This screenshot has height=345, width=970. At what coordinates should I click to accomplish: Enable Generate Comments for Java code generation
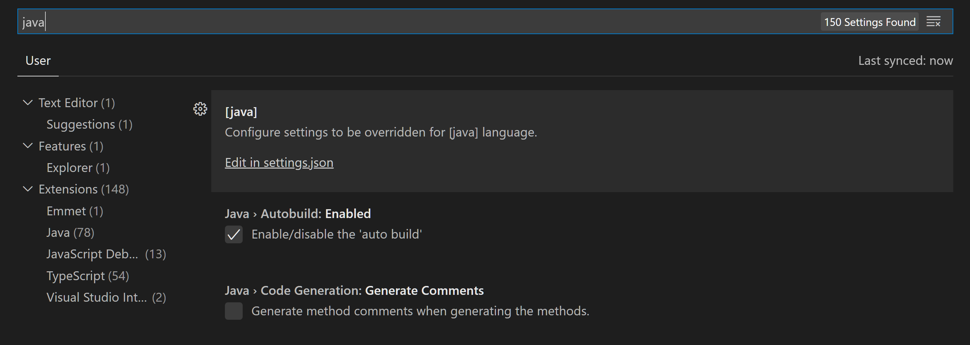click(x=233, y=312)
